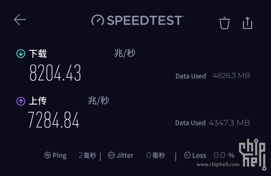
Task: Tap the Jitter 0毫秒 value
Action: click(156, 155)
